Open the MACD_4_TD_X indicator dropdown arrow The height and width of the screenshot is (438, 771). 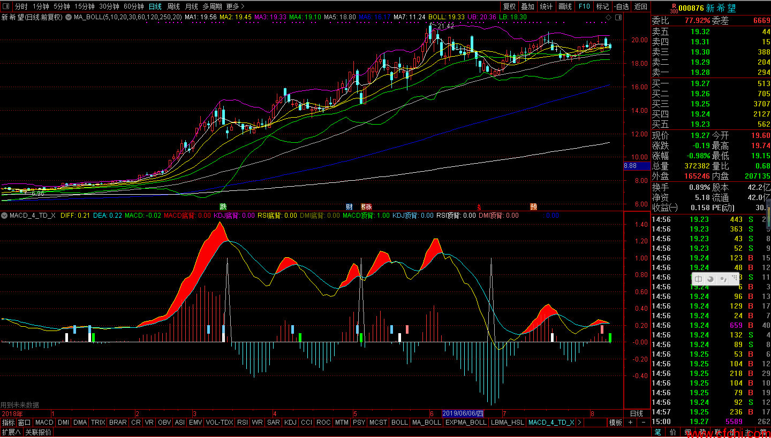5,216
